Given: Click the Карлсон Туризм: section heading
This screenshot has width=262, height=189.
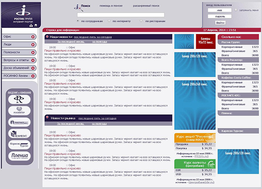Looking at the screenshot, I should click(x=238, y=131).
